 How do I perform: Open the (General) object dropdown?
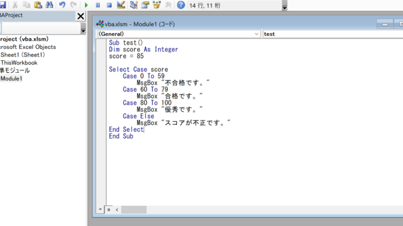179,34
